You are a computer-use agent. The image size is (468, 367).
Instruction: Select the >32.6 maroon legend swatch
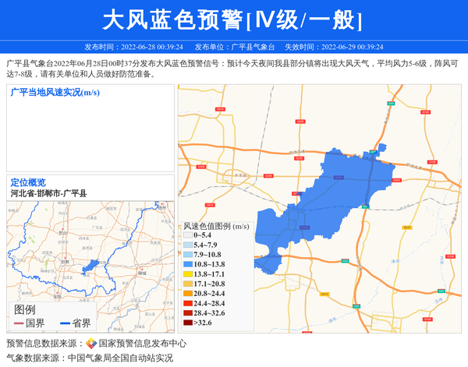pyautogui.click(x=188, y=323)
